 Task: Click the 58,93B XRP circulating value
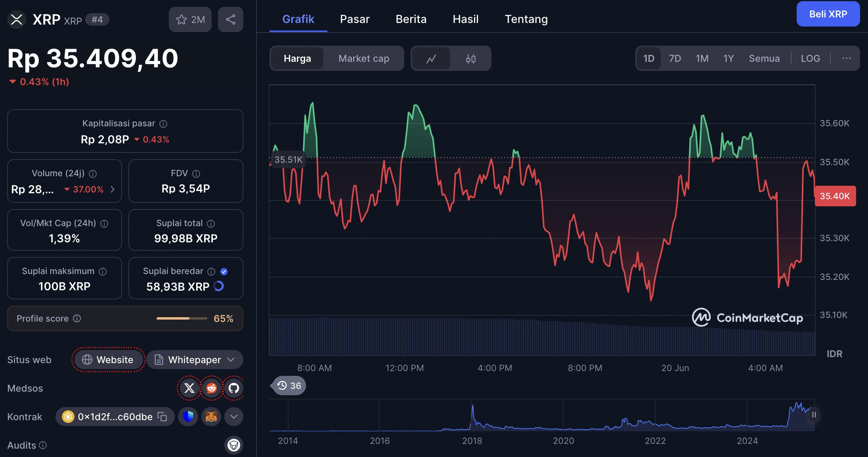(x=178, y=286)
